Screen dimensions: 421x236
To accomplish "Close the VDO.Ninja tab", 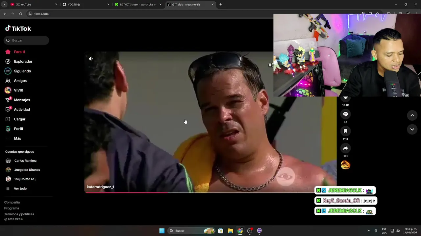I will pyautogui.click(x=108, y=5).
